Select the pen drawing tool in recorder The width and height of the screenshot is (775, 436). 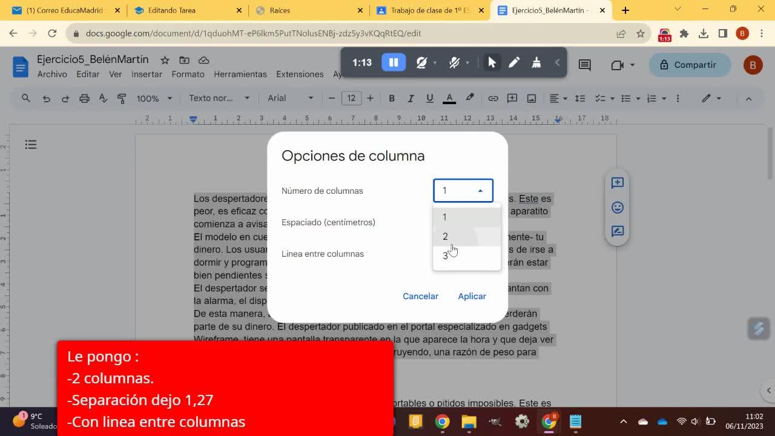point(514,62)
